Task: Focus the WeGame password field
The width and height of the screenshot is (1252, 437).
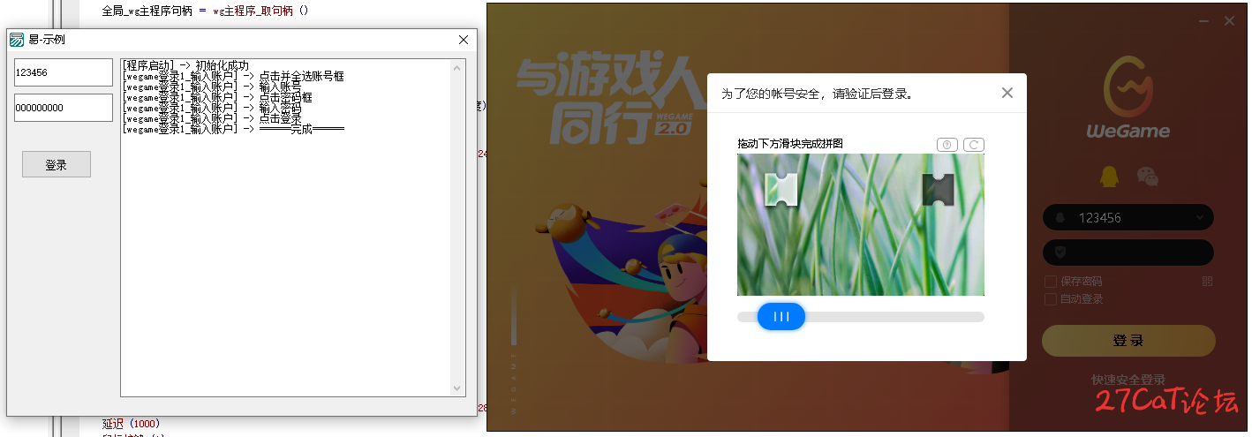Action: tap(1128, 252)
